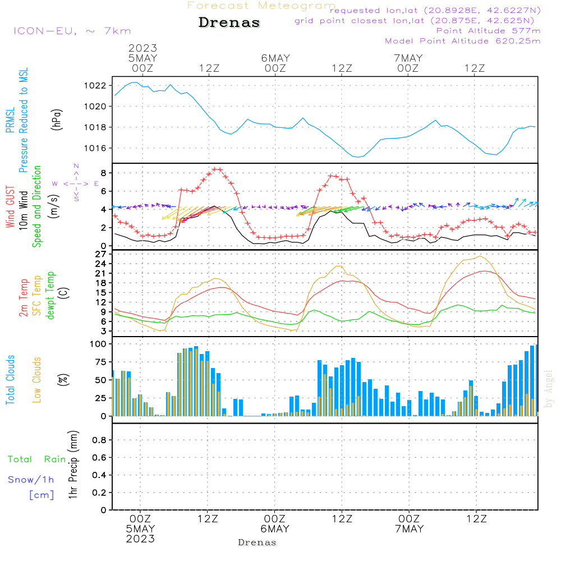
Task: Click the orange SFC Temp legend label
Action: [x=38, y=296]
